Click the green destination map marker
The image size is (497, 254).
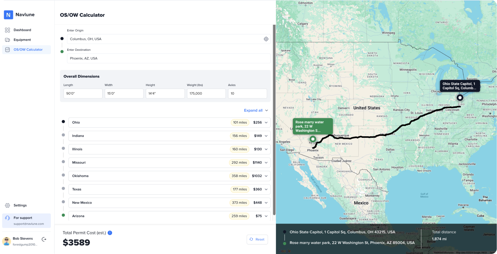coord(313,139)
